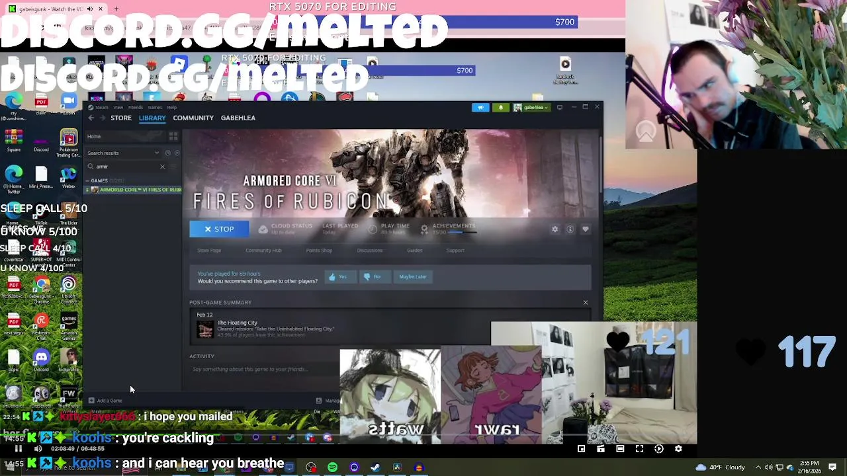This screenshot has width=847, height=476.
Task: Go back with the Steam back arrow
Action: (x=91, y=118)
